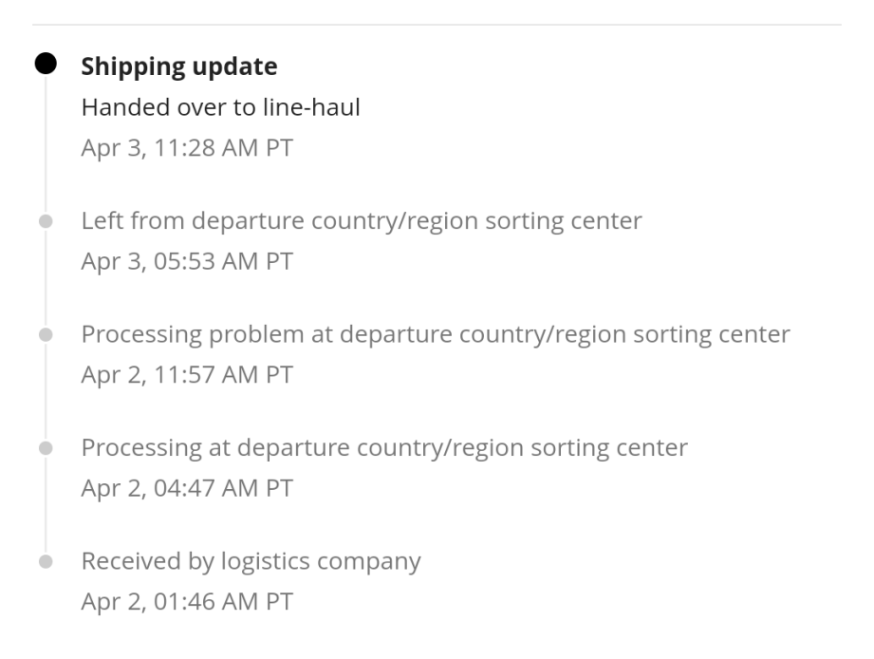Open 'Processing at departure country/region sorting center' entry

coord(384,447)
